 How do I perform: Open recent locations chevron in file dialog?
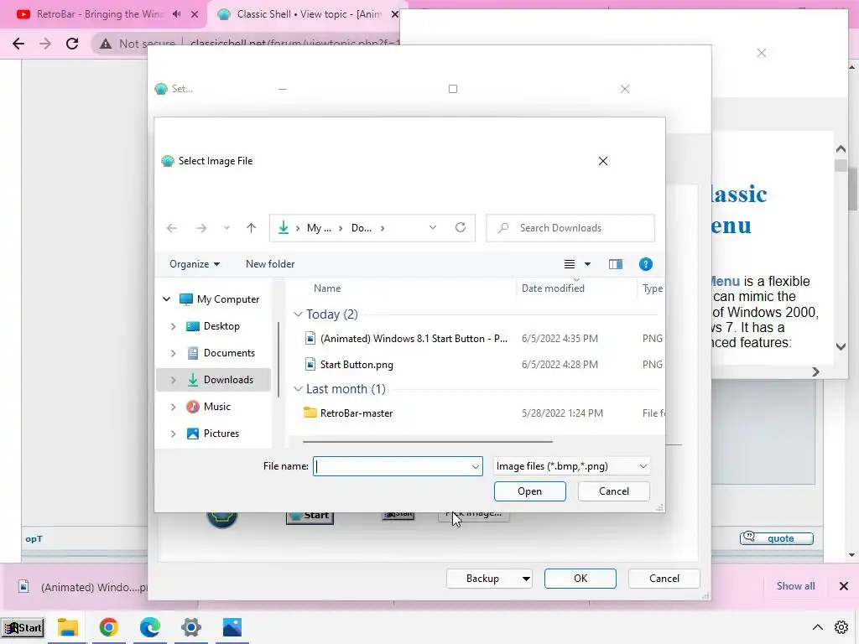(226, 228)
